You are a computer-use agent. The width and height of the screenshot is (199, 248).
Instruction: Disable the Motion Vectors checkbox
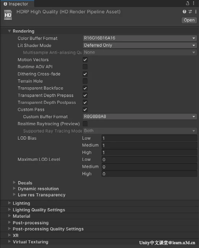pos(85,60)
